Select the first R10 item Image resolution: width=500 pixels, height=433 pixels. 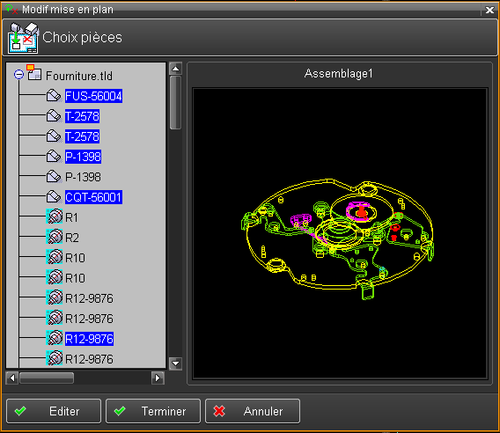tap(75, 258)
